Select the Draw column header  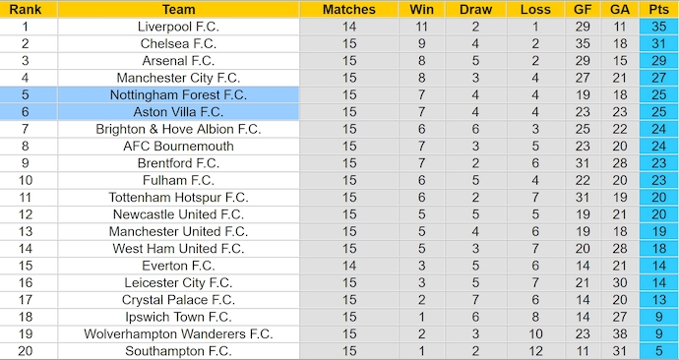tap(475, 9)
